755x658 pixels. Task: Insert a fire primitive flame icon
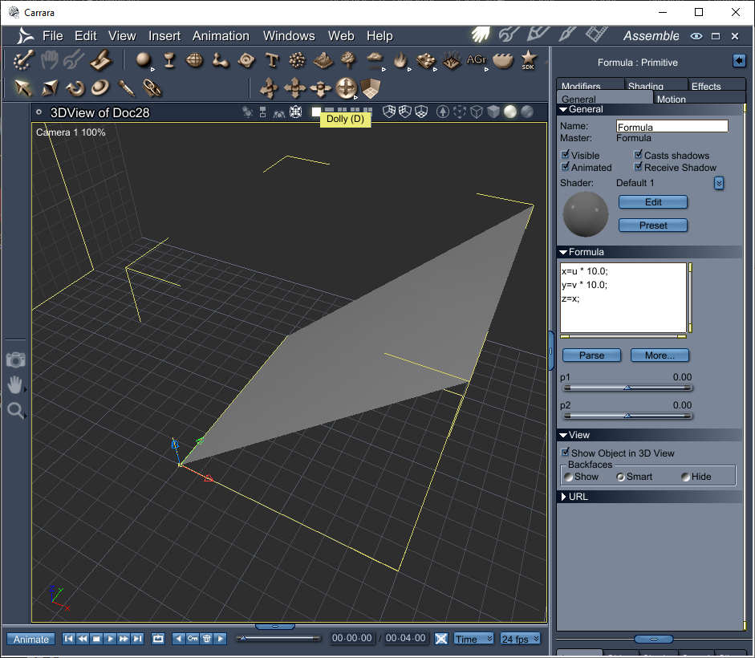coord(400,60)
